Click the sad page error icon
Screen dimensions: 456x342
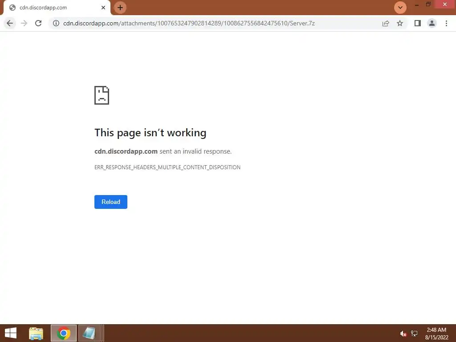[102, 95]
